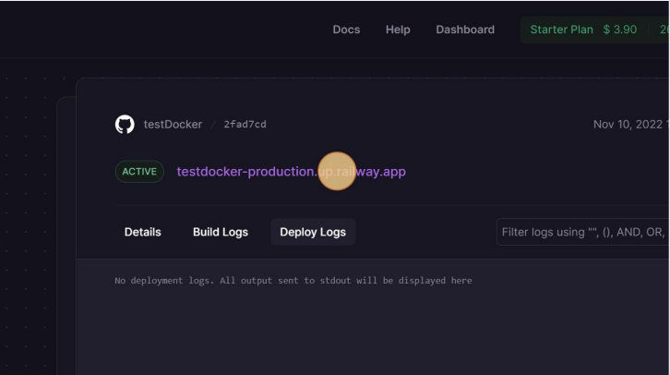This screenshot has height=375, width=670.
Task: Open the Help link in the header
Action: tap(398, 30)
